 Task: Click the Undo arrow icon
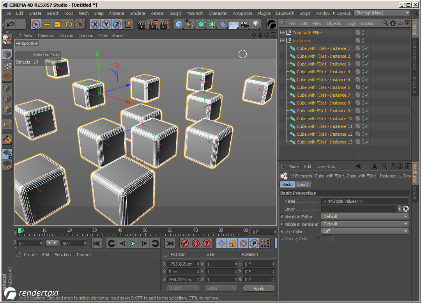pos(10,25)
